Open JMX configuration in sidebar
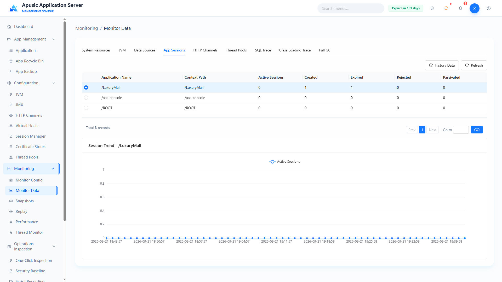 pos(19,105)
